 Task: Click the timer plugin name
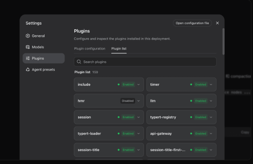click(155, 85)
